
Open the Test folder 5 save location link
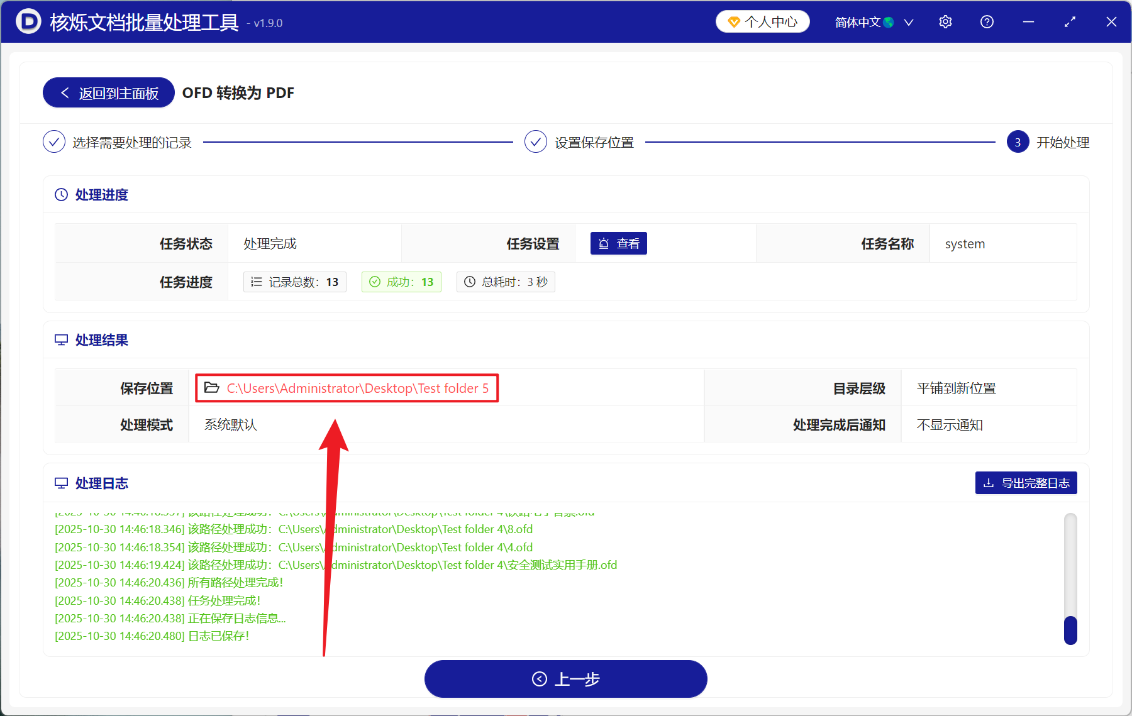(357, 388)
